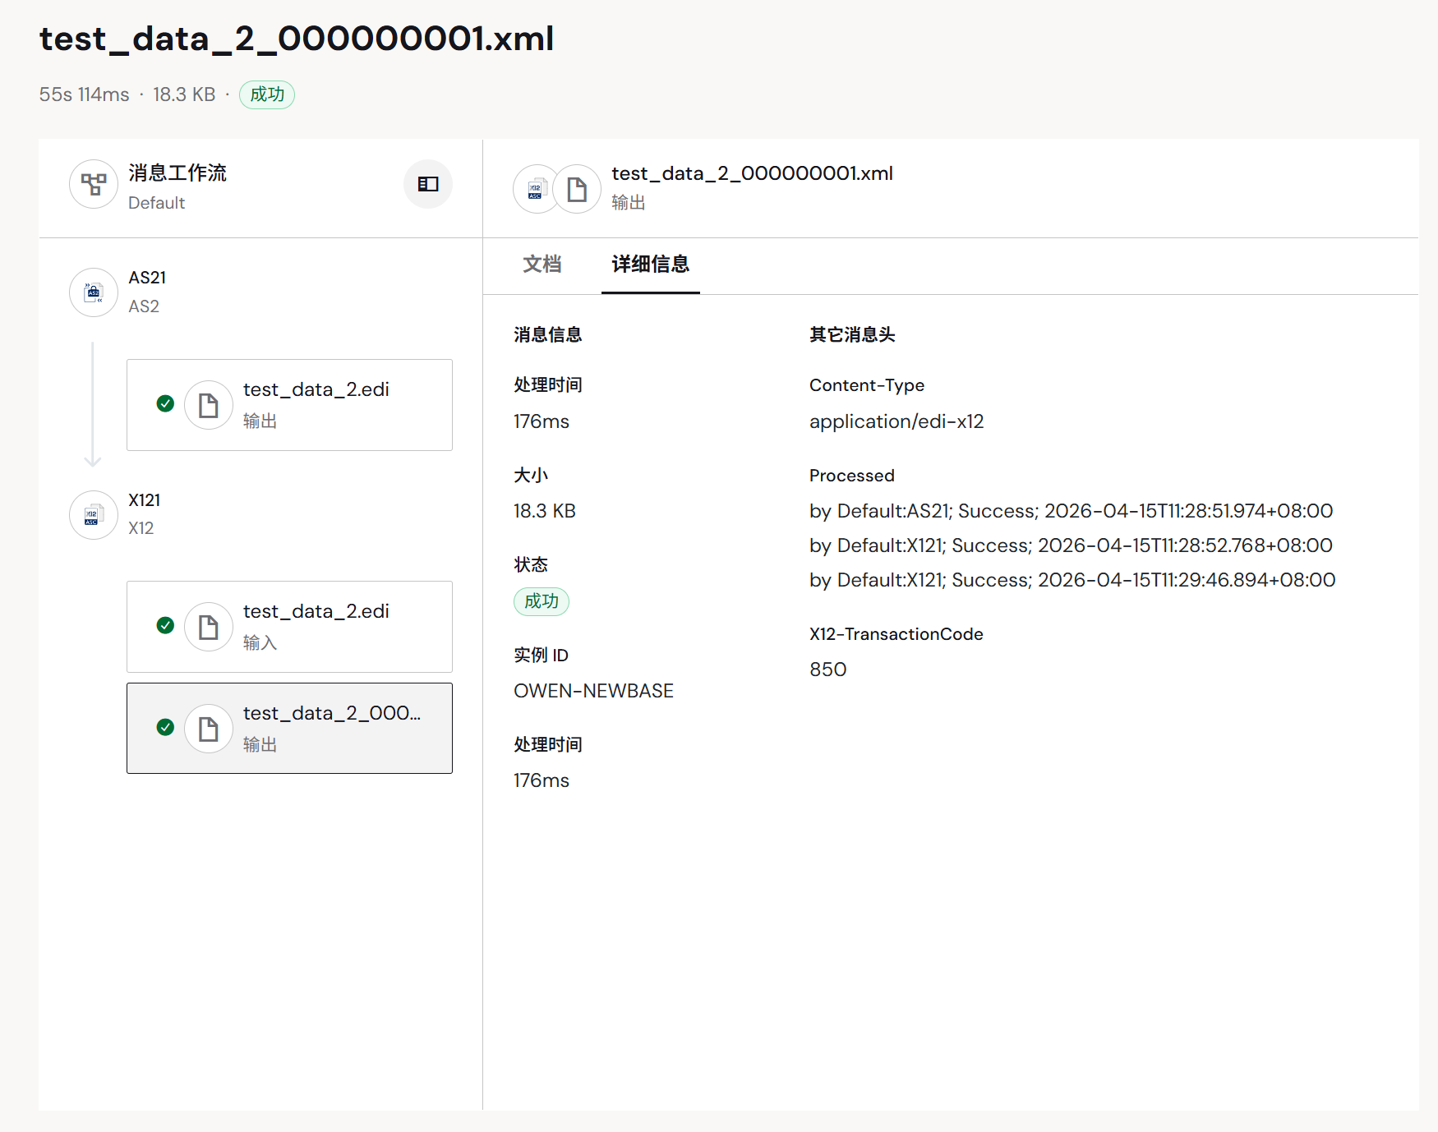
Task: Select X121 test_data_2.edi 输入 card
Action: (289, 627)
